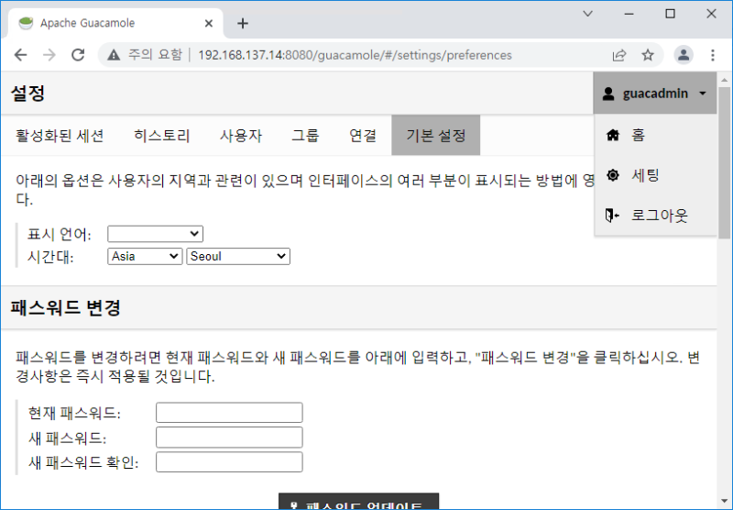Screen dimensions: 733x510
Task: Click the 현재 패스워드 input field
Action: click(229, 413)
